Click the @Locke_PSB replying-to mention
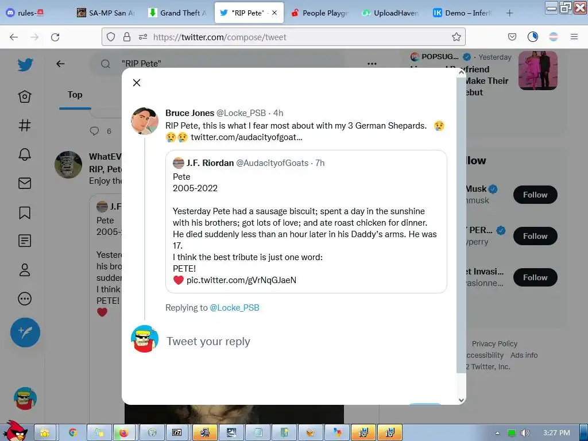 tap(234, 308)
